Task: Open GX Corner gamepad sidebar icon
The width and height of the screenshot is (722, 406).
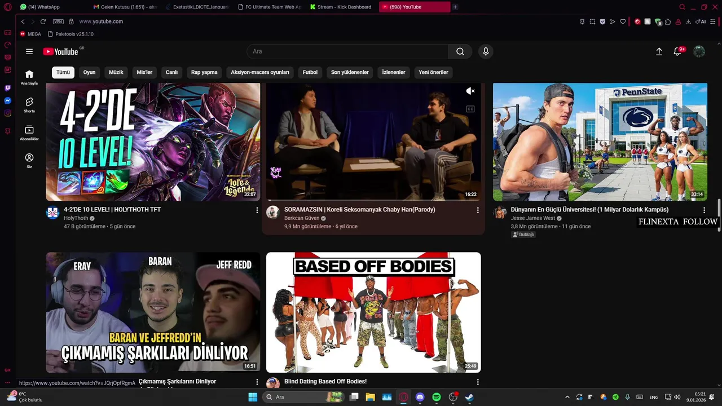Action: click(8, 33)
